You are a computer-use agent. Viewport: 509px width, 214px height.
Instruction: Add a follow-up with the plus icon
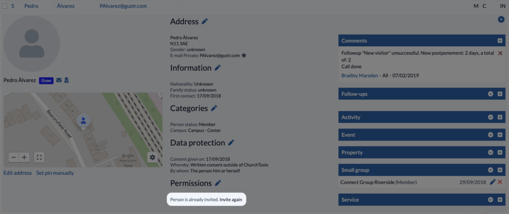click(500, 94)
